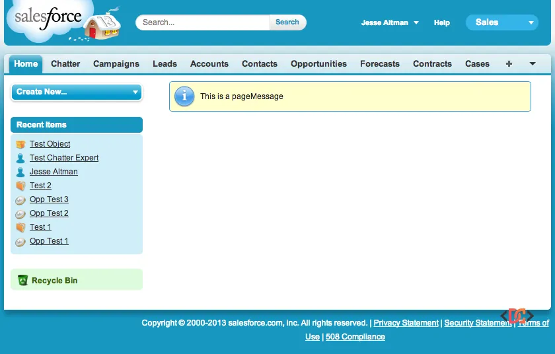Click the Test Object box icon
The height and width of the screenshot is (354, 555).
[20, 144]
